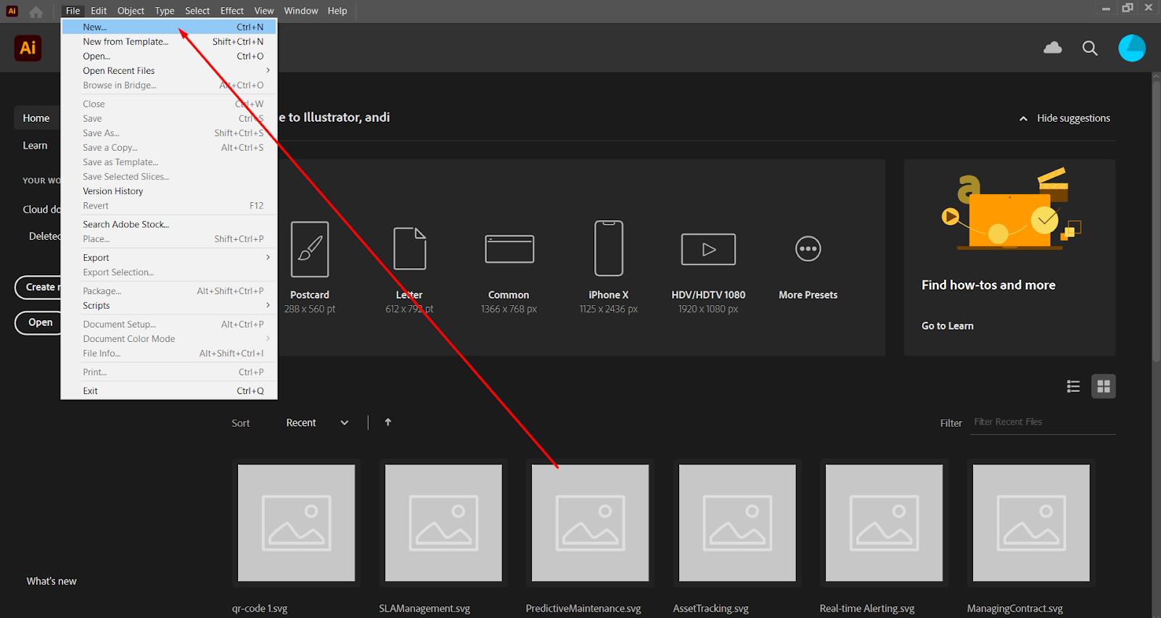
Task: Expand the Open Recent Files submenu
Action: point(169,70)
